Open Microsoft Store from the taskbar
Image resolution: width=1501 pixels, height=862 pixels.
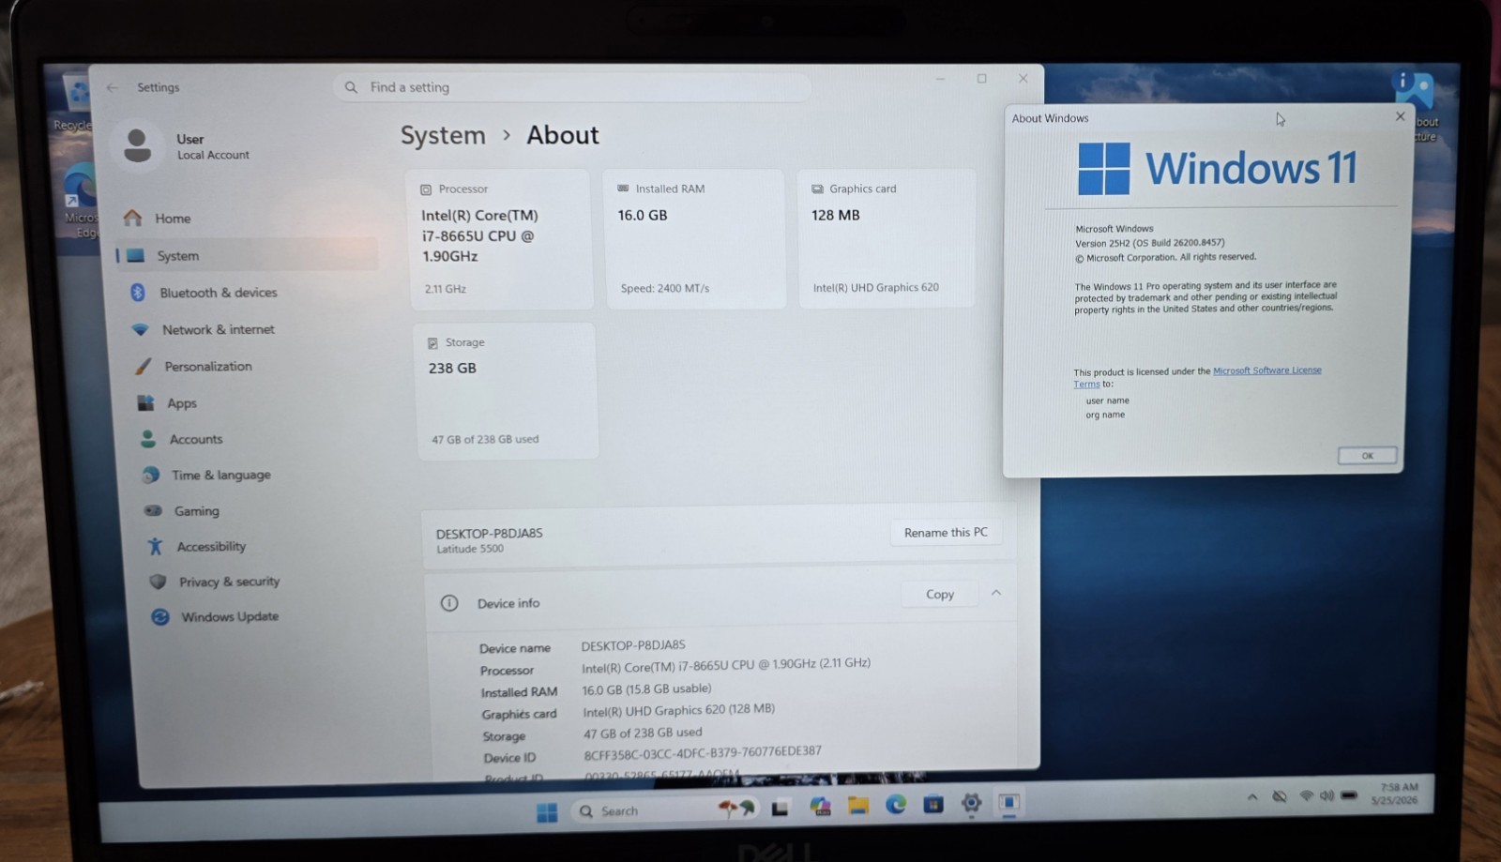pos(933,804)
